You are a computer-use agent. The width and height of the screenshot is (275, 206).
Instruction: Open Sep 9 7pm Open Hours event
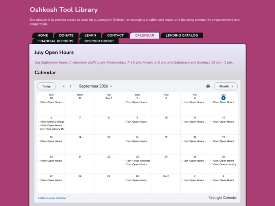pyautogui.click(x=136, y=122)
